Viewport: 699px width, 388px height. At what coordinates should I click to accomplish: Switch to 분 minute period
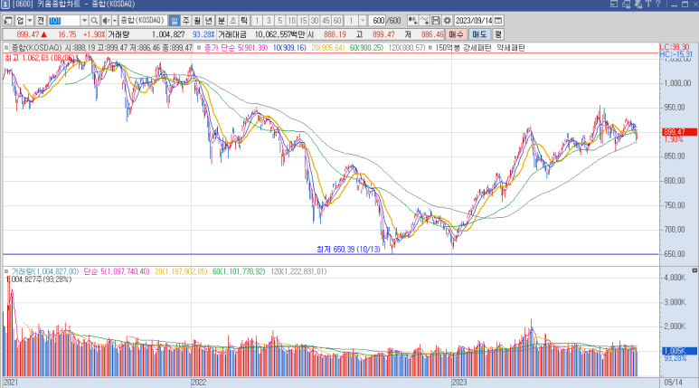tap(222, 21)
